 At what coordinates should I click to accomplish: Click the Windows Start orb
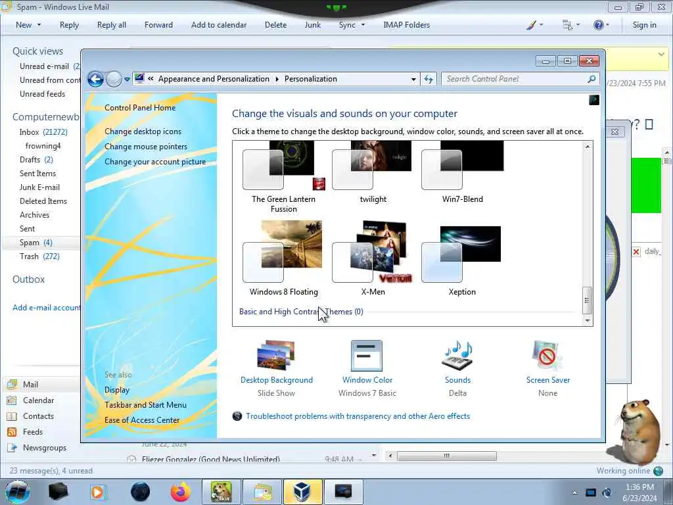click(x=17, y=492)
